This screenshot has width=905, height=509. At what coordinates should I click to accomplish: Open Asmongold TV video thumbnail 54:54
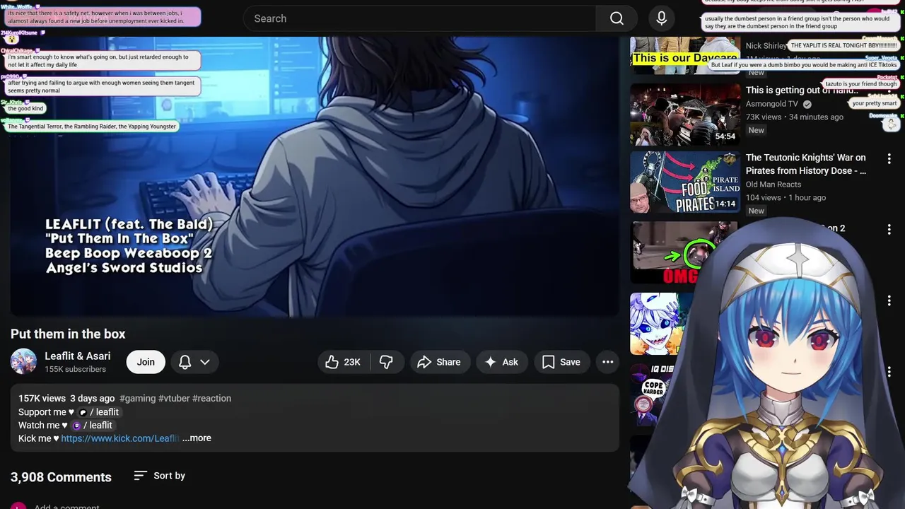(x=685, y=115)
